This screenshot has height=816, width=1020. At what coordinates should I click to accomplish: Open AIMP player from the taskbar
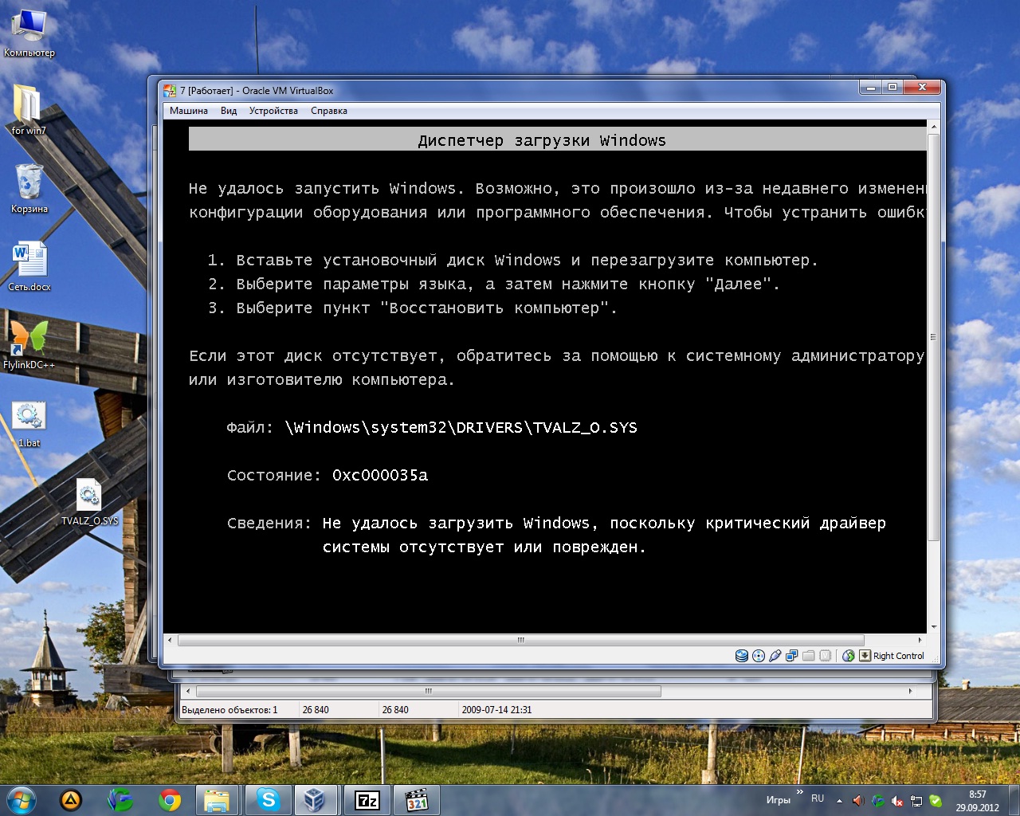[71, 799]
